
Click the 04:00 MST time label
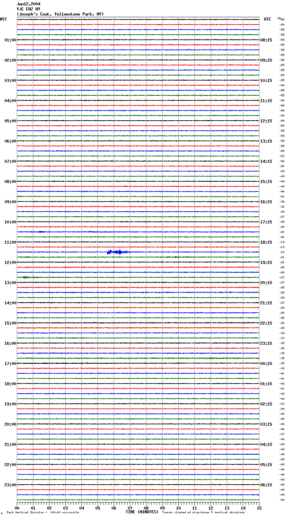click(x=10, y=101)
